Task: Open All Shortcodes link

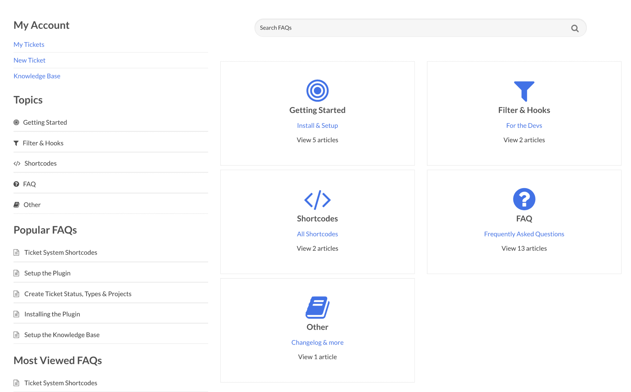Action: click(x=317, y=234)
